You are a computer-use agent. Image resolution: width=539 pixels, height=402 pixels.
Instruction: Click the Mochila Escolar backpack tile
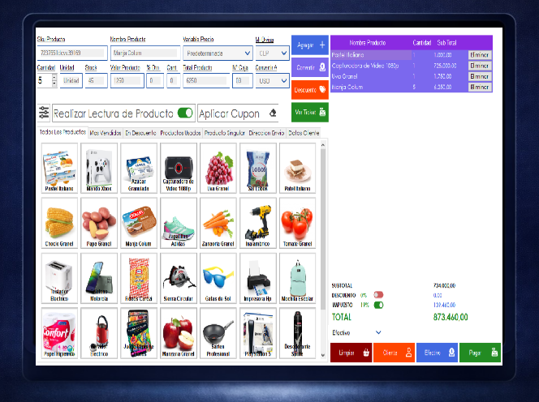point(298,276)
